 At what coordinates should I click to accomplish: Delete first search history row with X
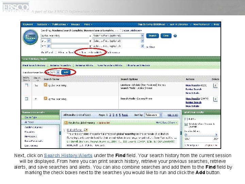[x=215, y=86]
